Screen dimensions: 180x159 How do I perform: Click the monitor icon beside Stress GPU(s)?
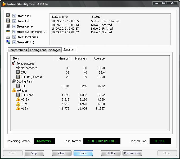point(8,42)
